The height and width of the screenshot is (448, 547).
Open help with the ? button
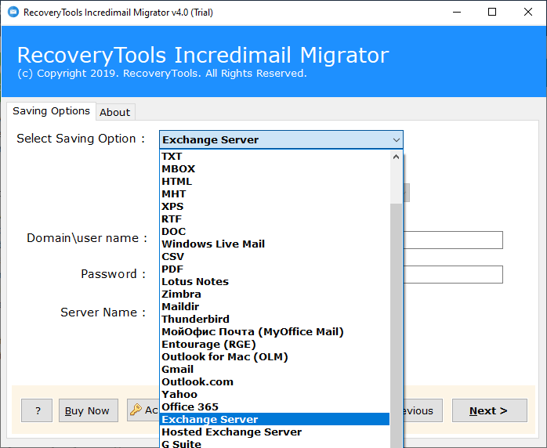37,410
